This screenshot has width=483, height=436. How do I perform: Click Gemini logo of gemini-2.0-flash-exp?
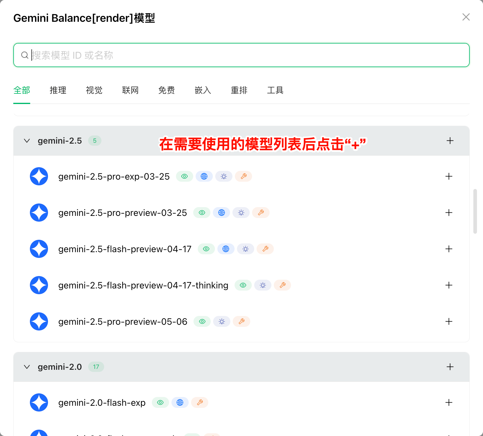[x=39, y=402]
